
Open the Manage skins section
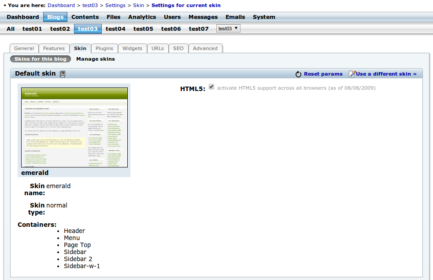(96, 59)
